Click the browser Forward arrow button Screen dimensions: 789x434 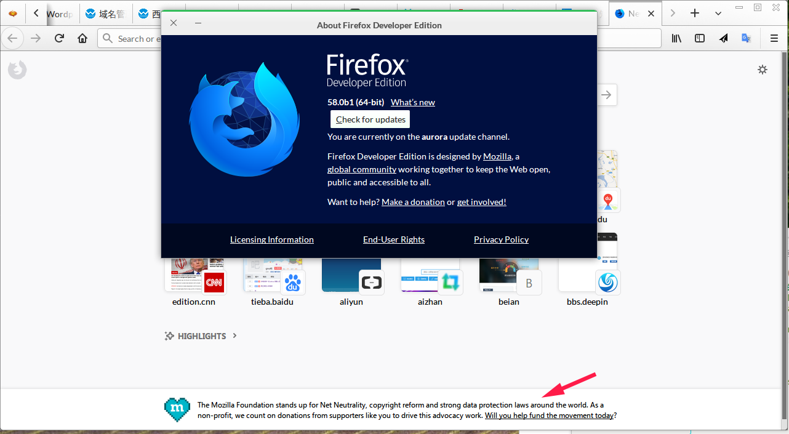pos(36,38)
